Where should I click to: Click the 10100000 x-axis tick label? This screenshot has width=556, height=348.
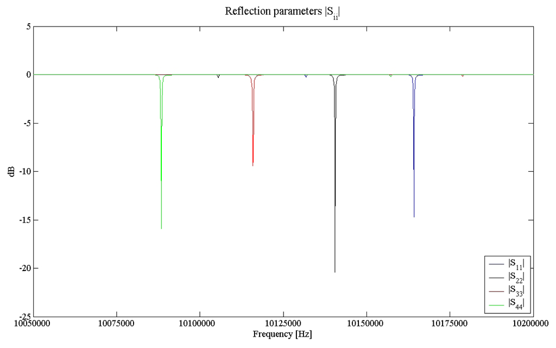click(x=200, y=324)
